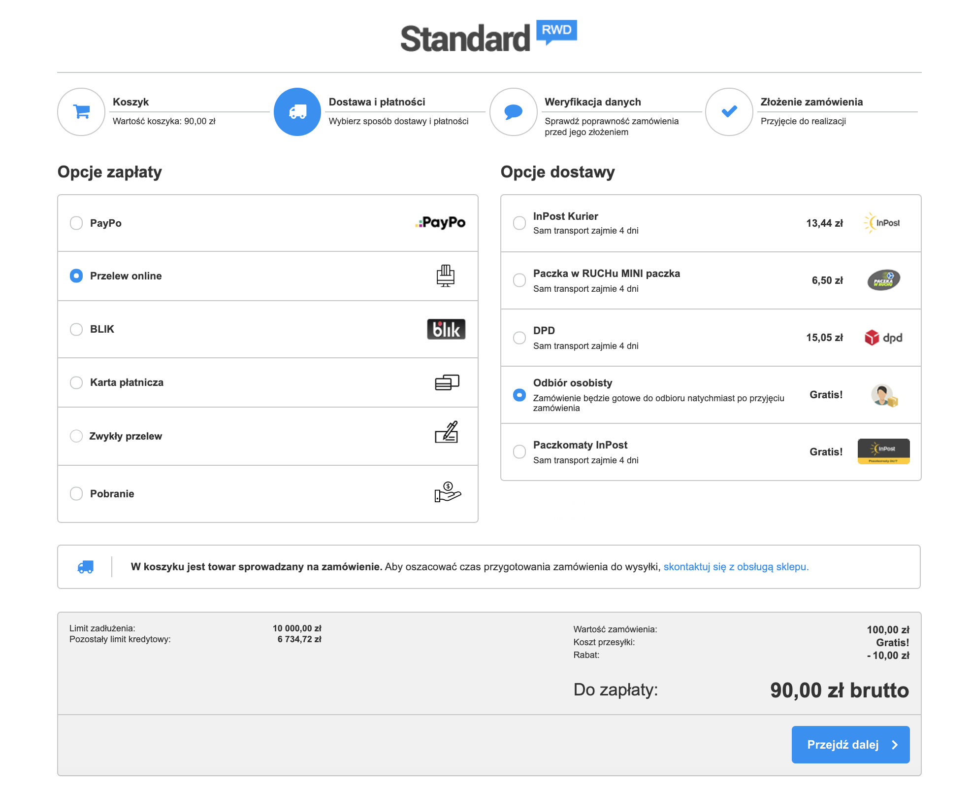Choose the Zwykły przelew payment radio

pos(76,436)
